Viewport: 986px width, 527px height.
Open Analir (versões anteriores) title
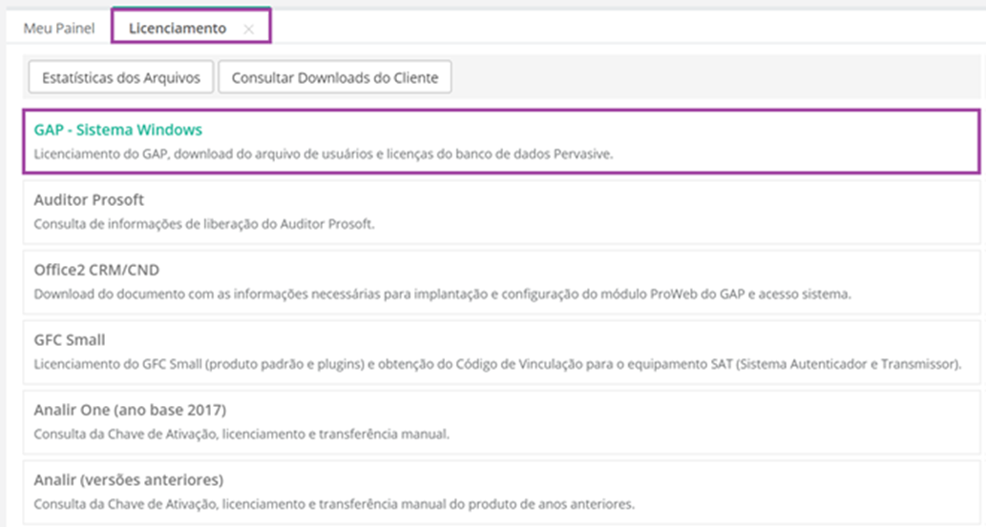click(x=129, y=480)
